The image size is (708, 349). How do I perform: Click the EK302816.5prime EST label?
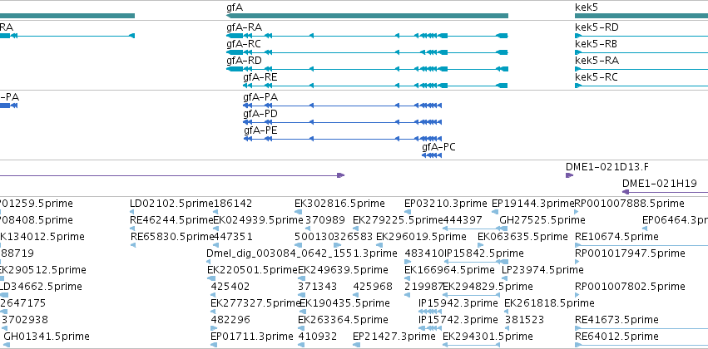(x=339, y=204)
